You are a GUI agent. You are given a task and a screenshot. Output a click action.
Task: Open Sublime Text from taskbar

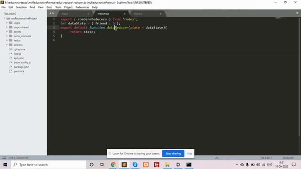[124, 165]
